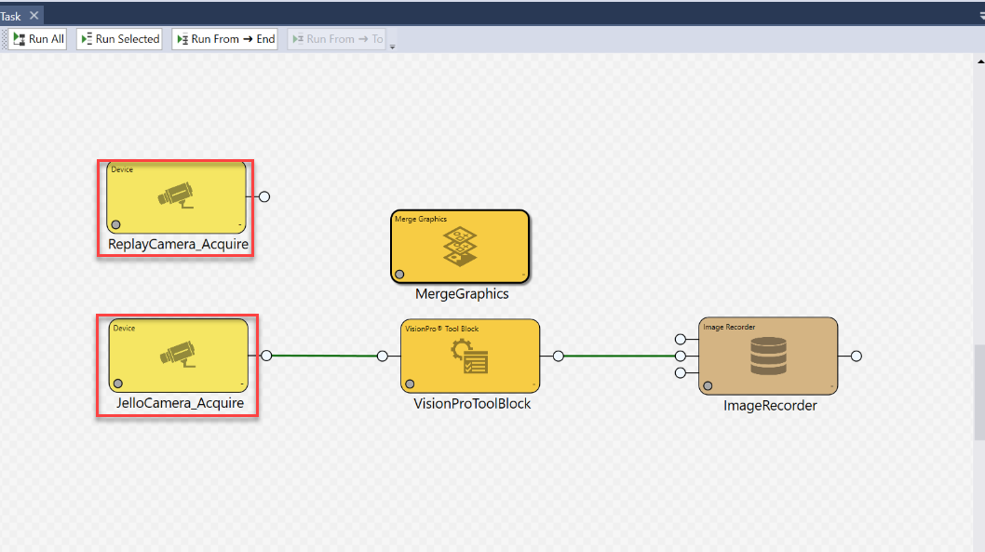Viewport: 985px width, 552px height.
Task: Click the Run From → End button
Action: tap(224, 38)
